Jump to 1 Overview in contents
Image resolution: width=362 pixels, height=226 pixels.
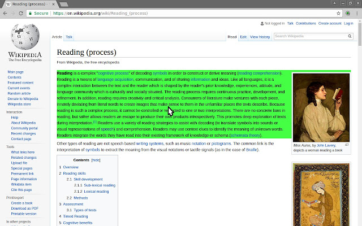(x=69, y=167)
